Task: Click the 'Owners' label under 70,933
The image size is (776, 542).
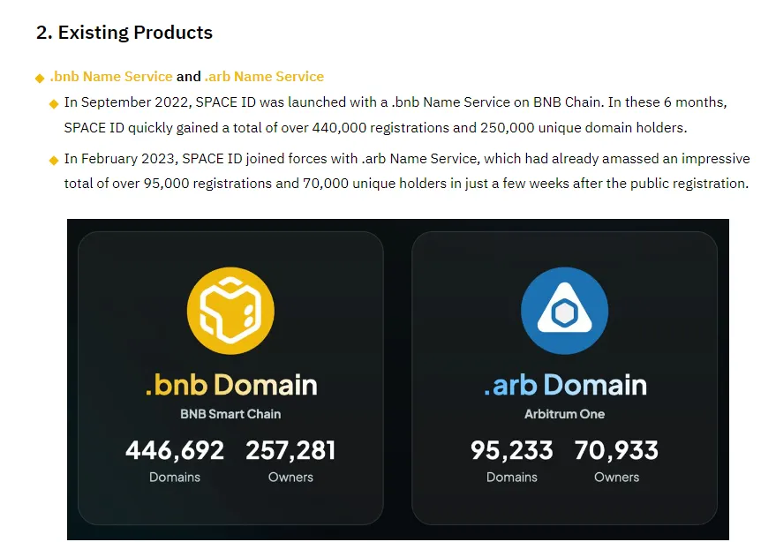Action: click(616, 478)
